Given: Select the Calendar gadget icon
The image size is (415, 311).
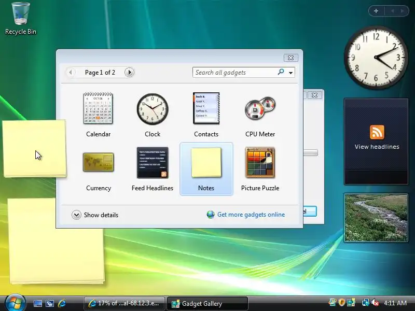Looking at the screenshot, I should (98, 108).
